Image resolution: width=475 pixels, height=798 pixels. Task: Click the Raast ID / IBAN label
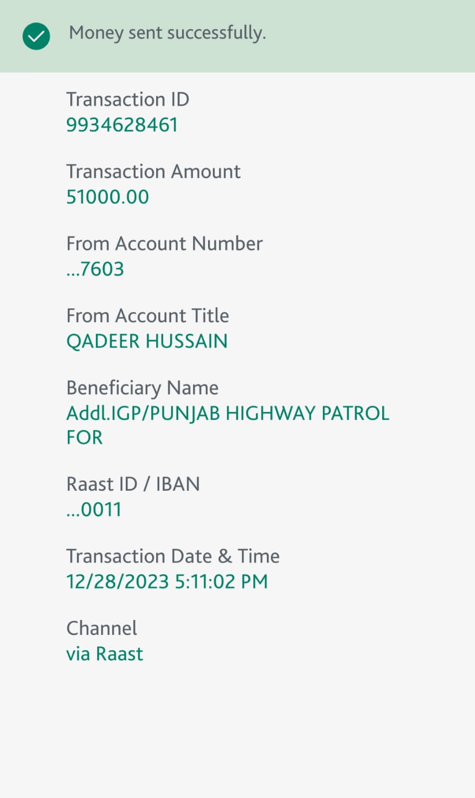pyautogui.click(x=133, y=484)
